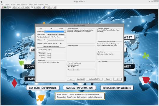This screenshot has width=159, height=106.
Task: Open Finely Calibrated Level Settings
Action: click(x=51, y=46)
